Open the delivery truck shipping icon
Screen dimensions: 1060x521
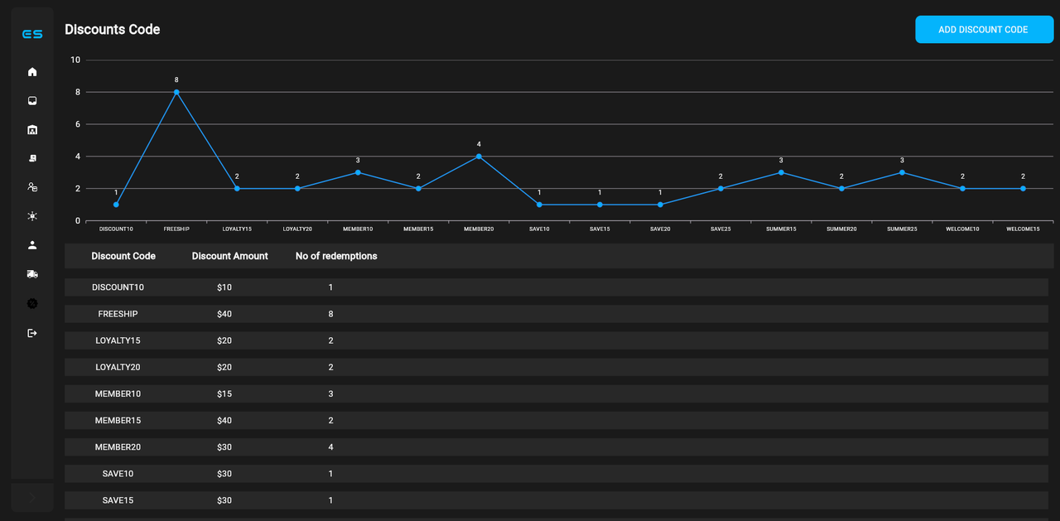pyautogui.click(x=32, y=273)
